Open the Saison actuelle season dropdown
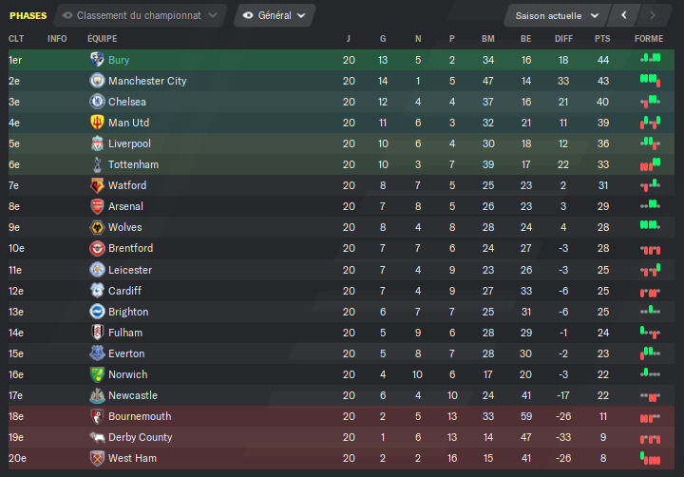 coord(557,16)
